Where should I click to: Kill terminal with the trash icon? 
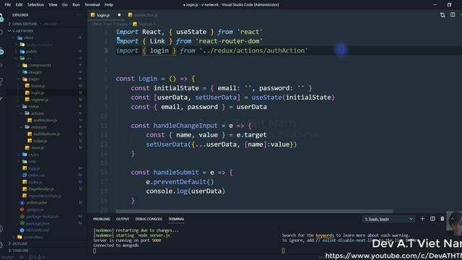click(443, 219)
